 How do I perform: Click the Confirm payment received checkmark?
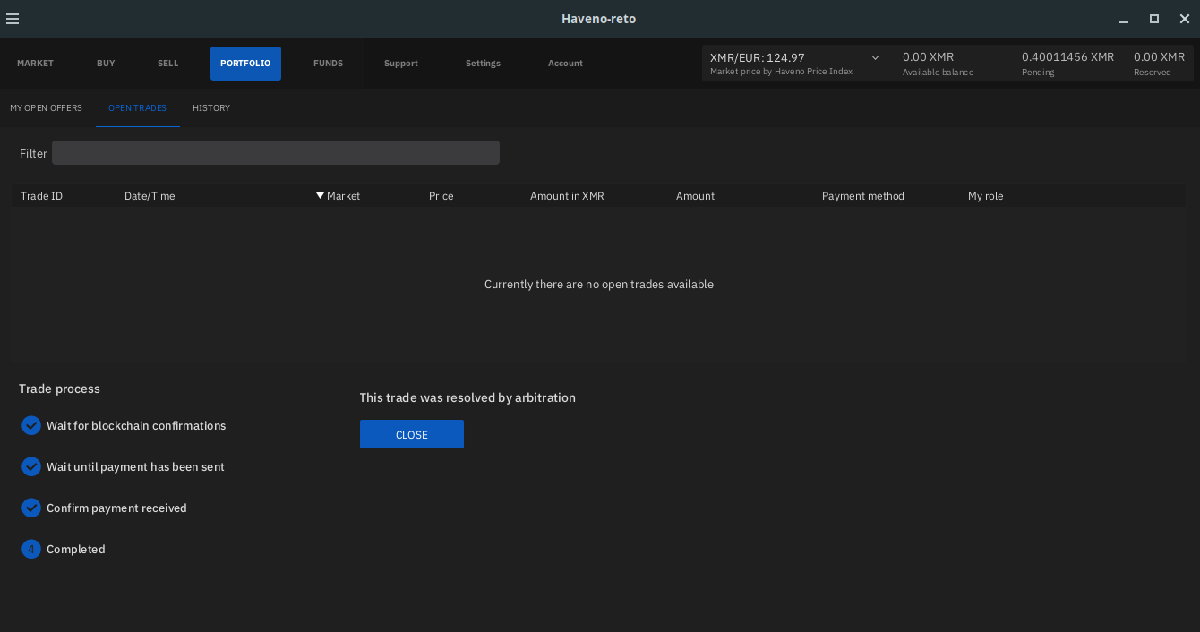31,508
